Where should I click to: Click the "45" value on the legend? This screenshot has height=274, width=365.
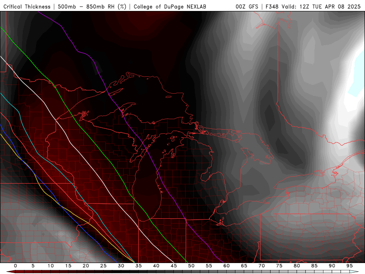coord(174,266)
